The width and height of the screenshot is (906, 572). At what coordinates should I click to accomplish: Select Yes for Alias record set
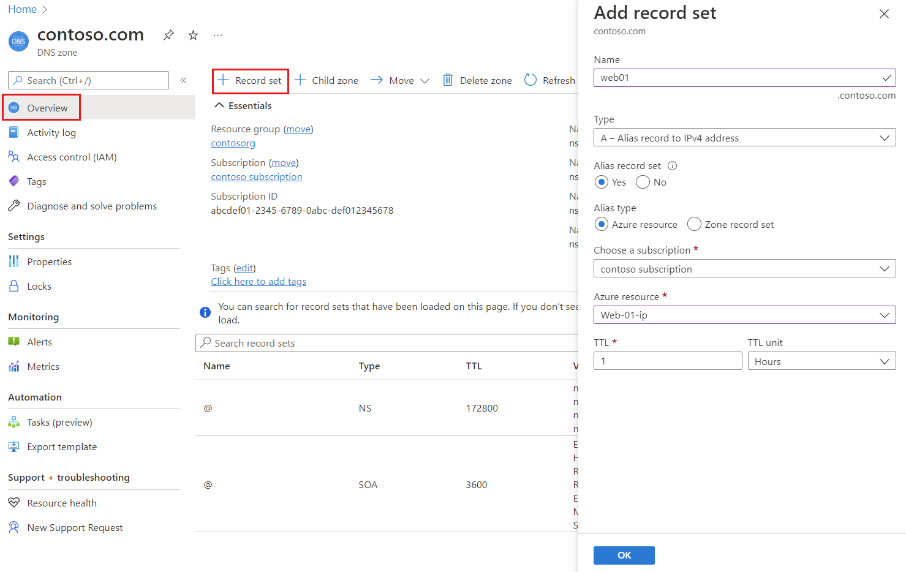tap(602, 183)
